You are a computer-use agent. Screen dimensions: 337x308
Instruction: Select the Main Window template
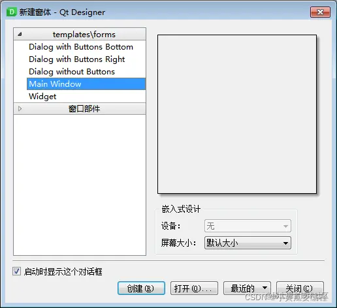pos(86,84)
